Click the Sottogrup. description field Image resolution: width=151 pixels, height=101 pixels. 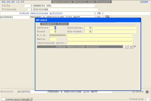(x=114, y=28)
